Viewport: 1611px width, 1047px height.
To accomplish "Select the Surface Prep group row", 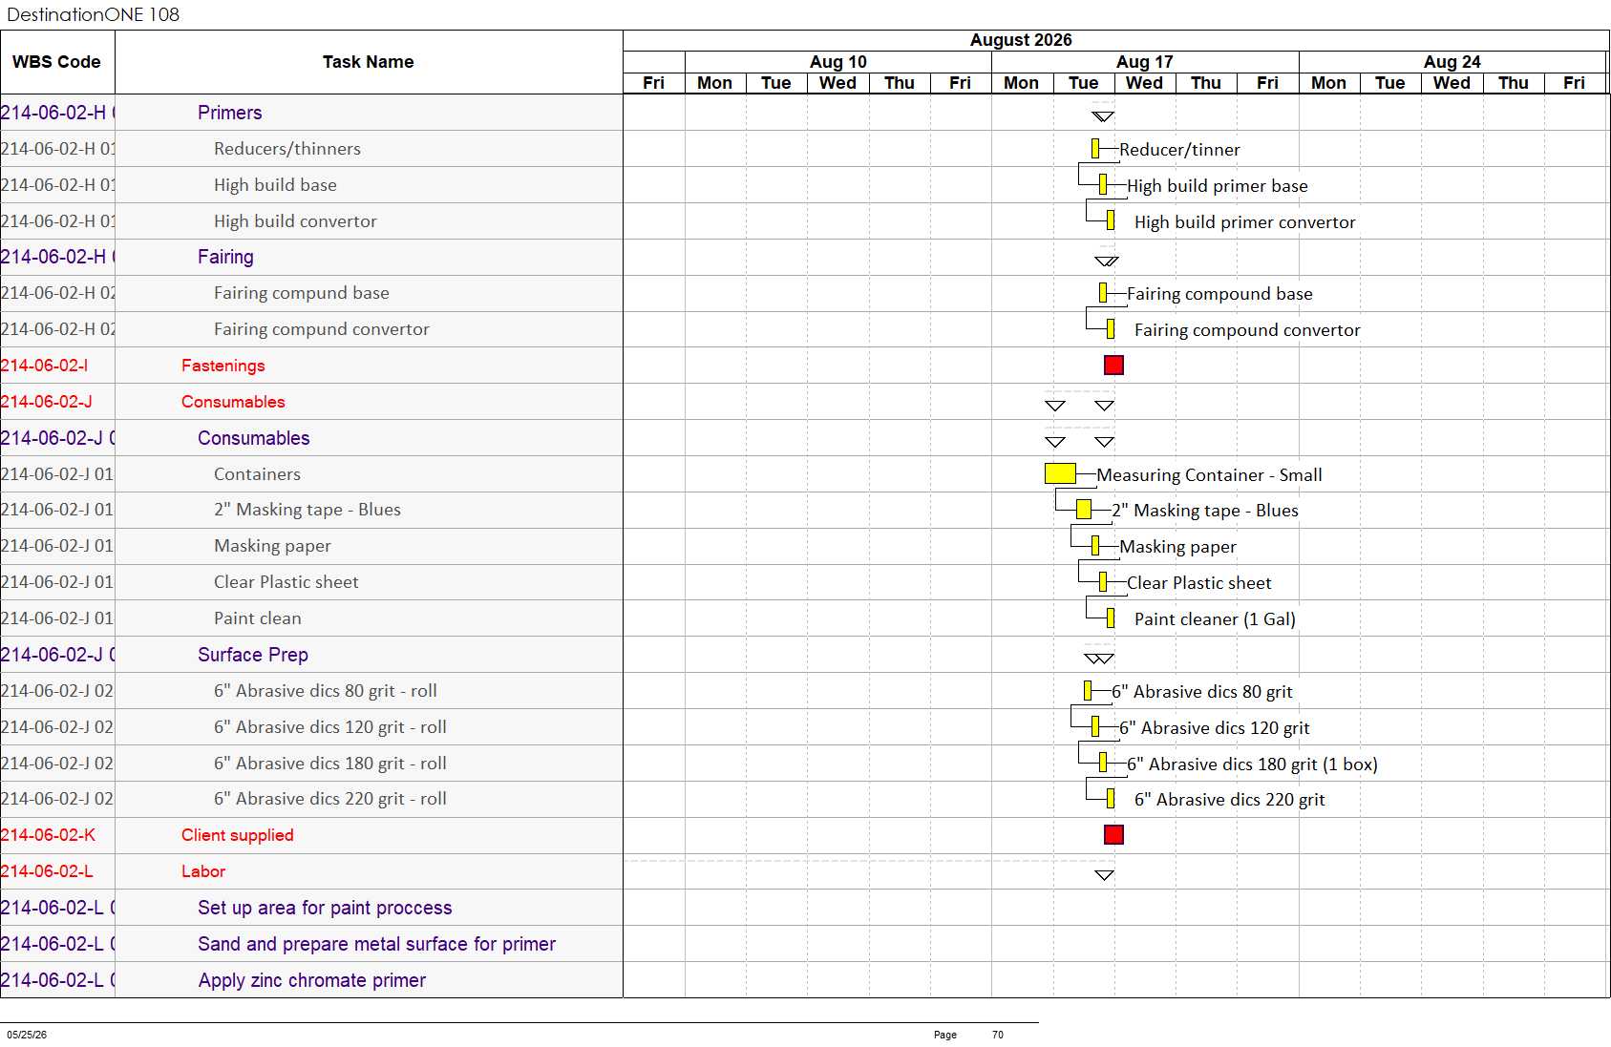I will click(311, 655).
